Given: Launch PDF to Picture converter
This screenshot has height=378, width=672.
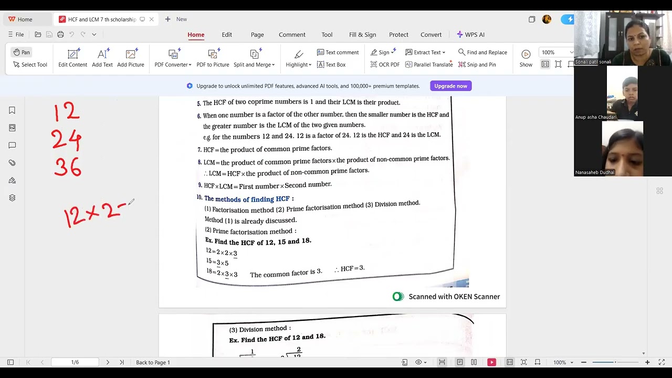Looking at the screenshot, I should (x=213, y=58).
